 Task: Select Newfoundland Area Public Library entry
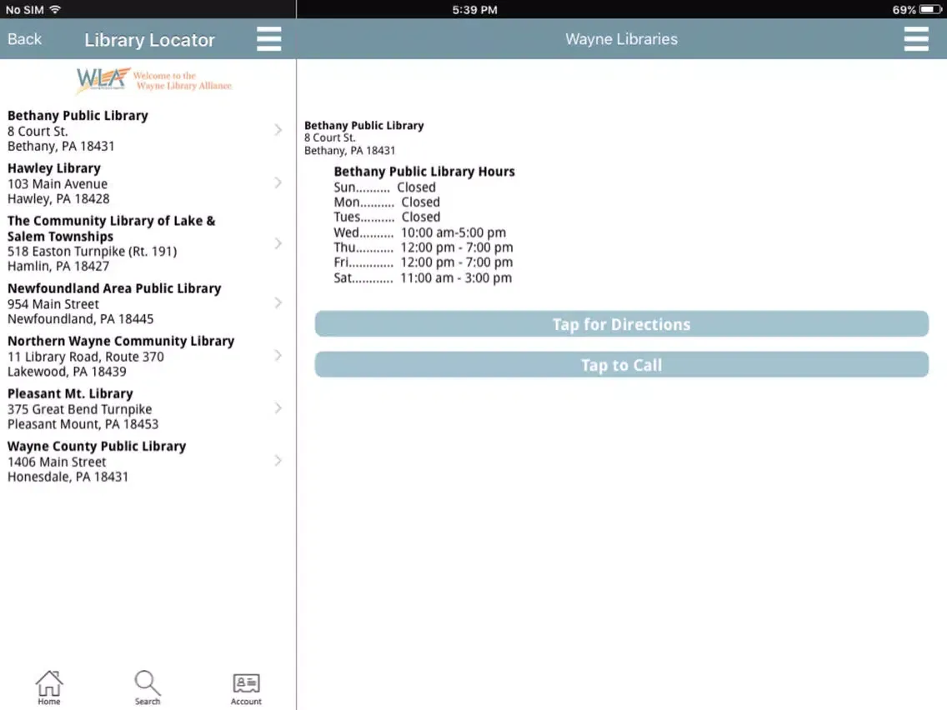[148, 303]
